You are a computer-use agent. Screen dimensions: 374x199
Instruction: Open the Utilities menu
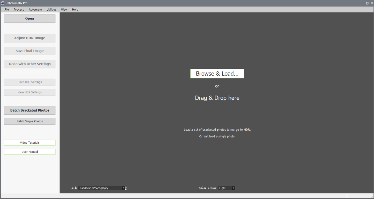(x=51, y=10)
